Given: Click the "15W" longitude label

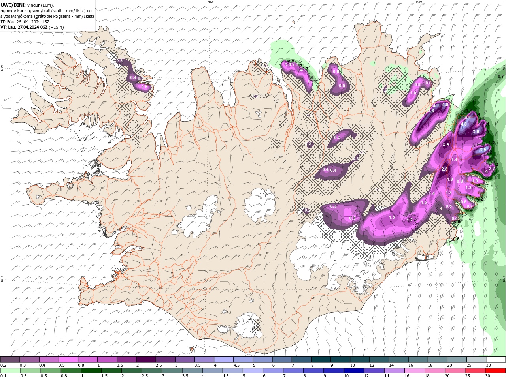Looking at the screenshot, I should pyautogui.click(x=419, y=2).
